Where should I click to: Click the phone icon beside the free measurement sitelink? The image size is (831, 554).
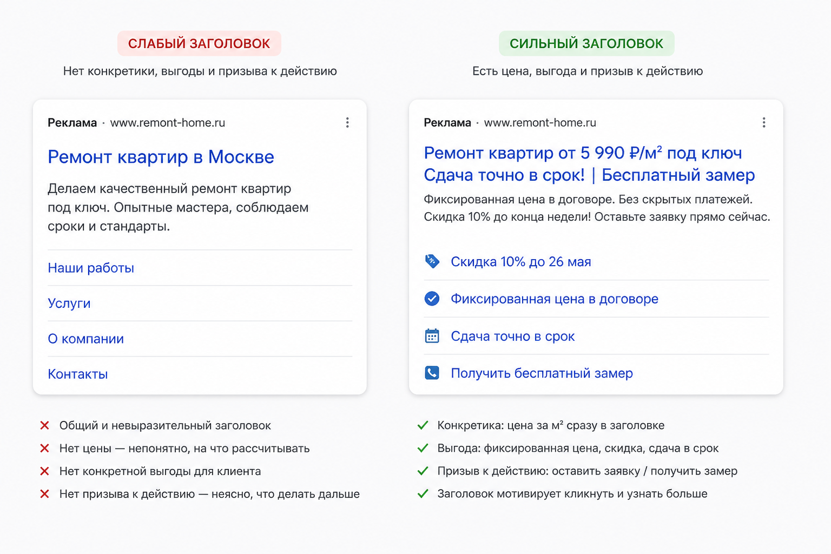click(432, 373)
